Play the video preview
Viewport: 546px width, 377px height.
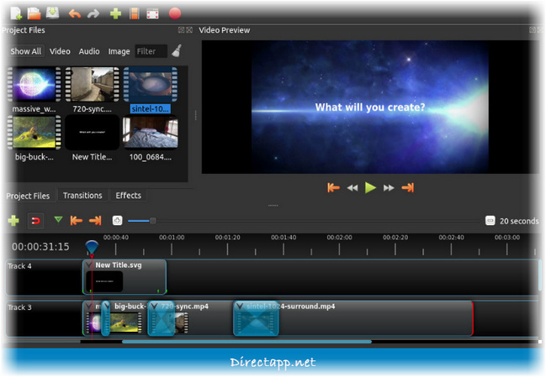(370, 187)
